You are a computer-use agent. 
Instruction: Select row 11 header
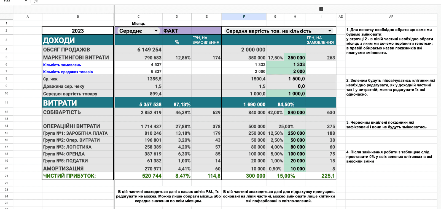6,102
